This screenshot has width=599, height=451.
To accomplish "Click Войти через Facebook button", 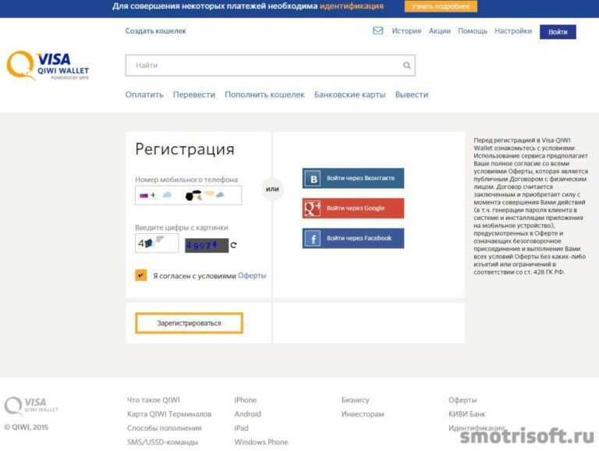I will coord(353,239).
